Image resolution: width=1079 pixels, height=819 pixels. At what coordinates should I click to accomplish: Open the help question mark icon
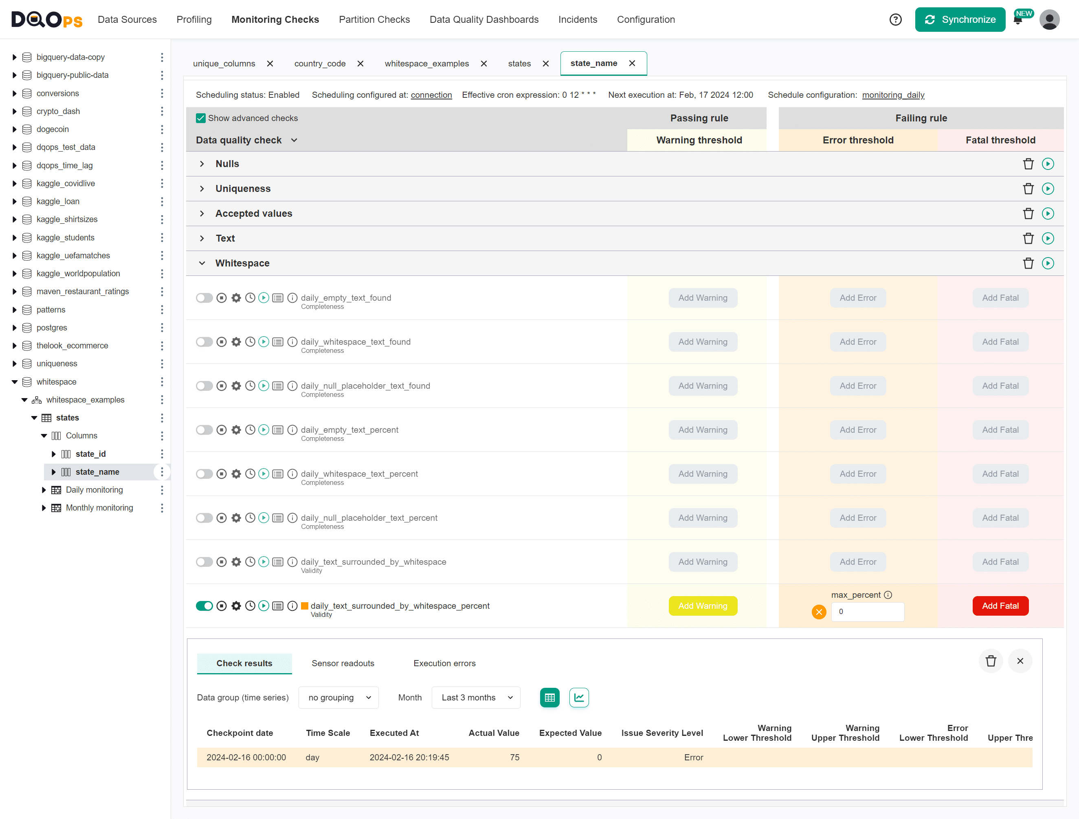point(895,20)
